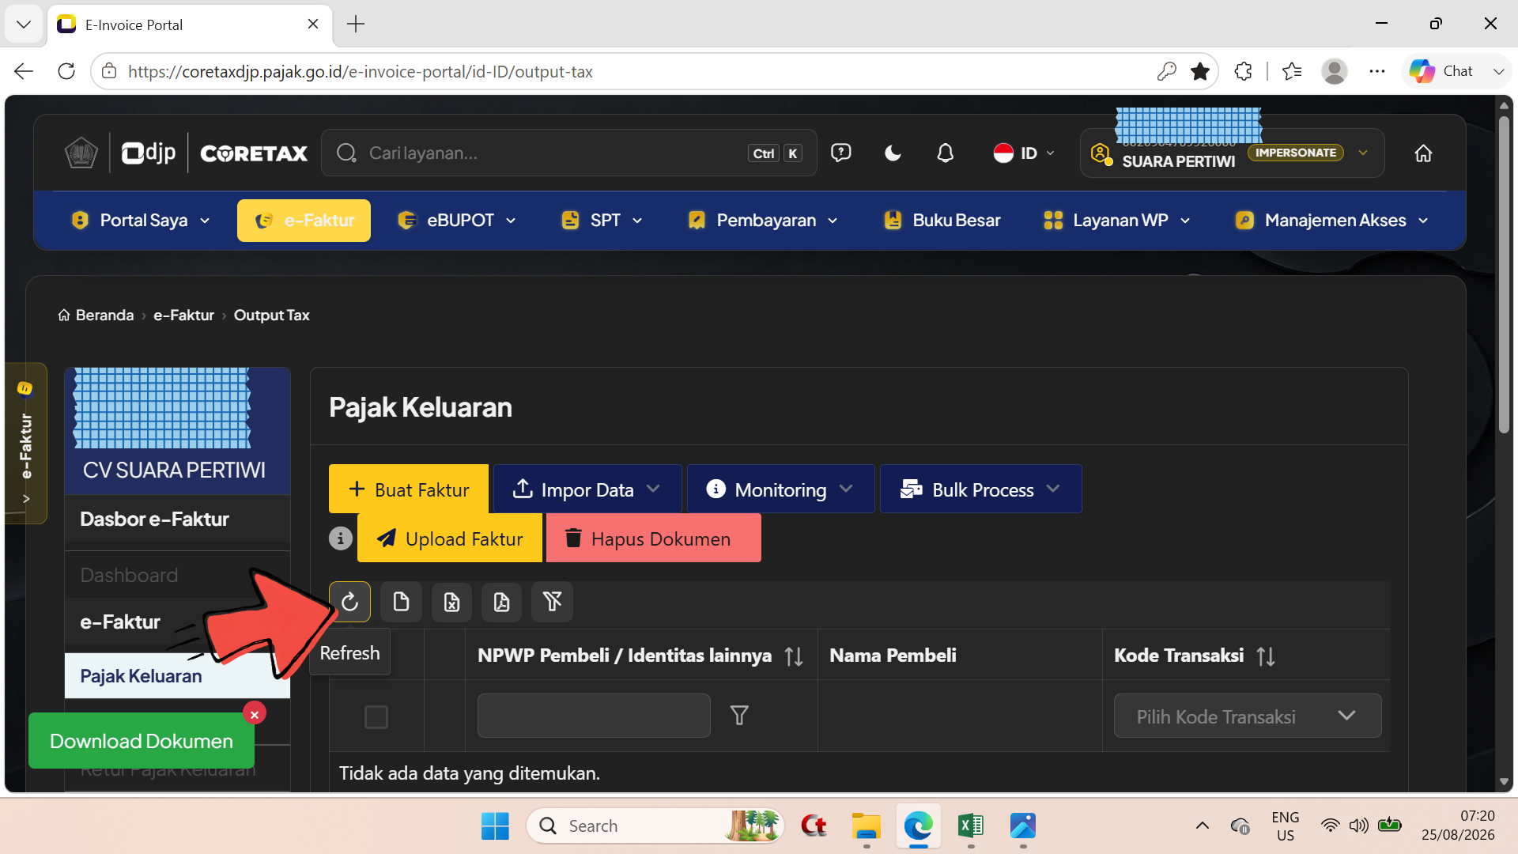Open the Pembayaran menu
The width and height of the screenshot is (1518, 854).
pos(763,221)
